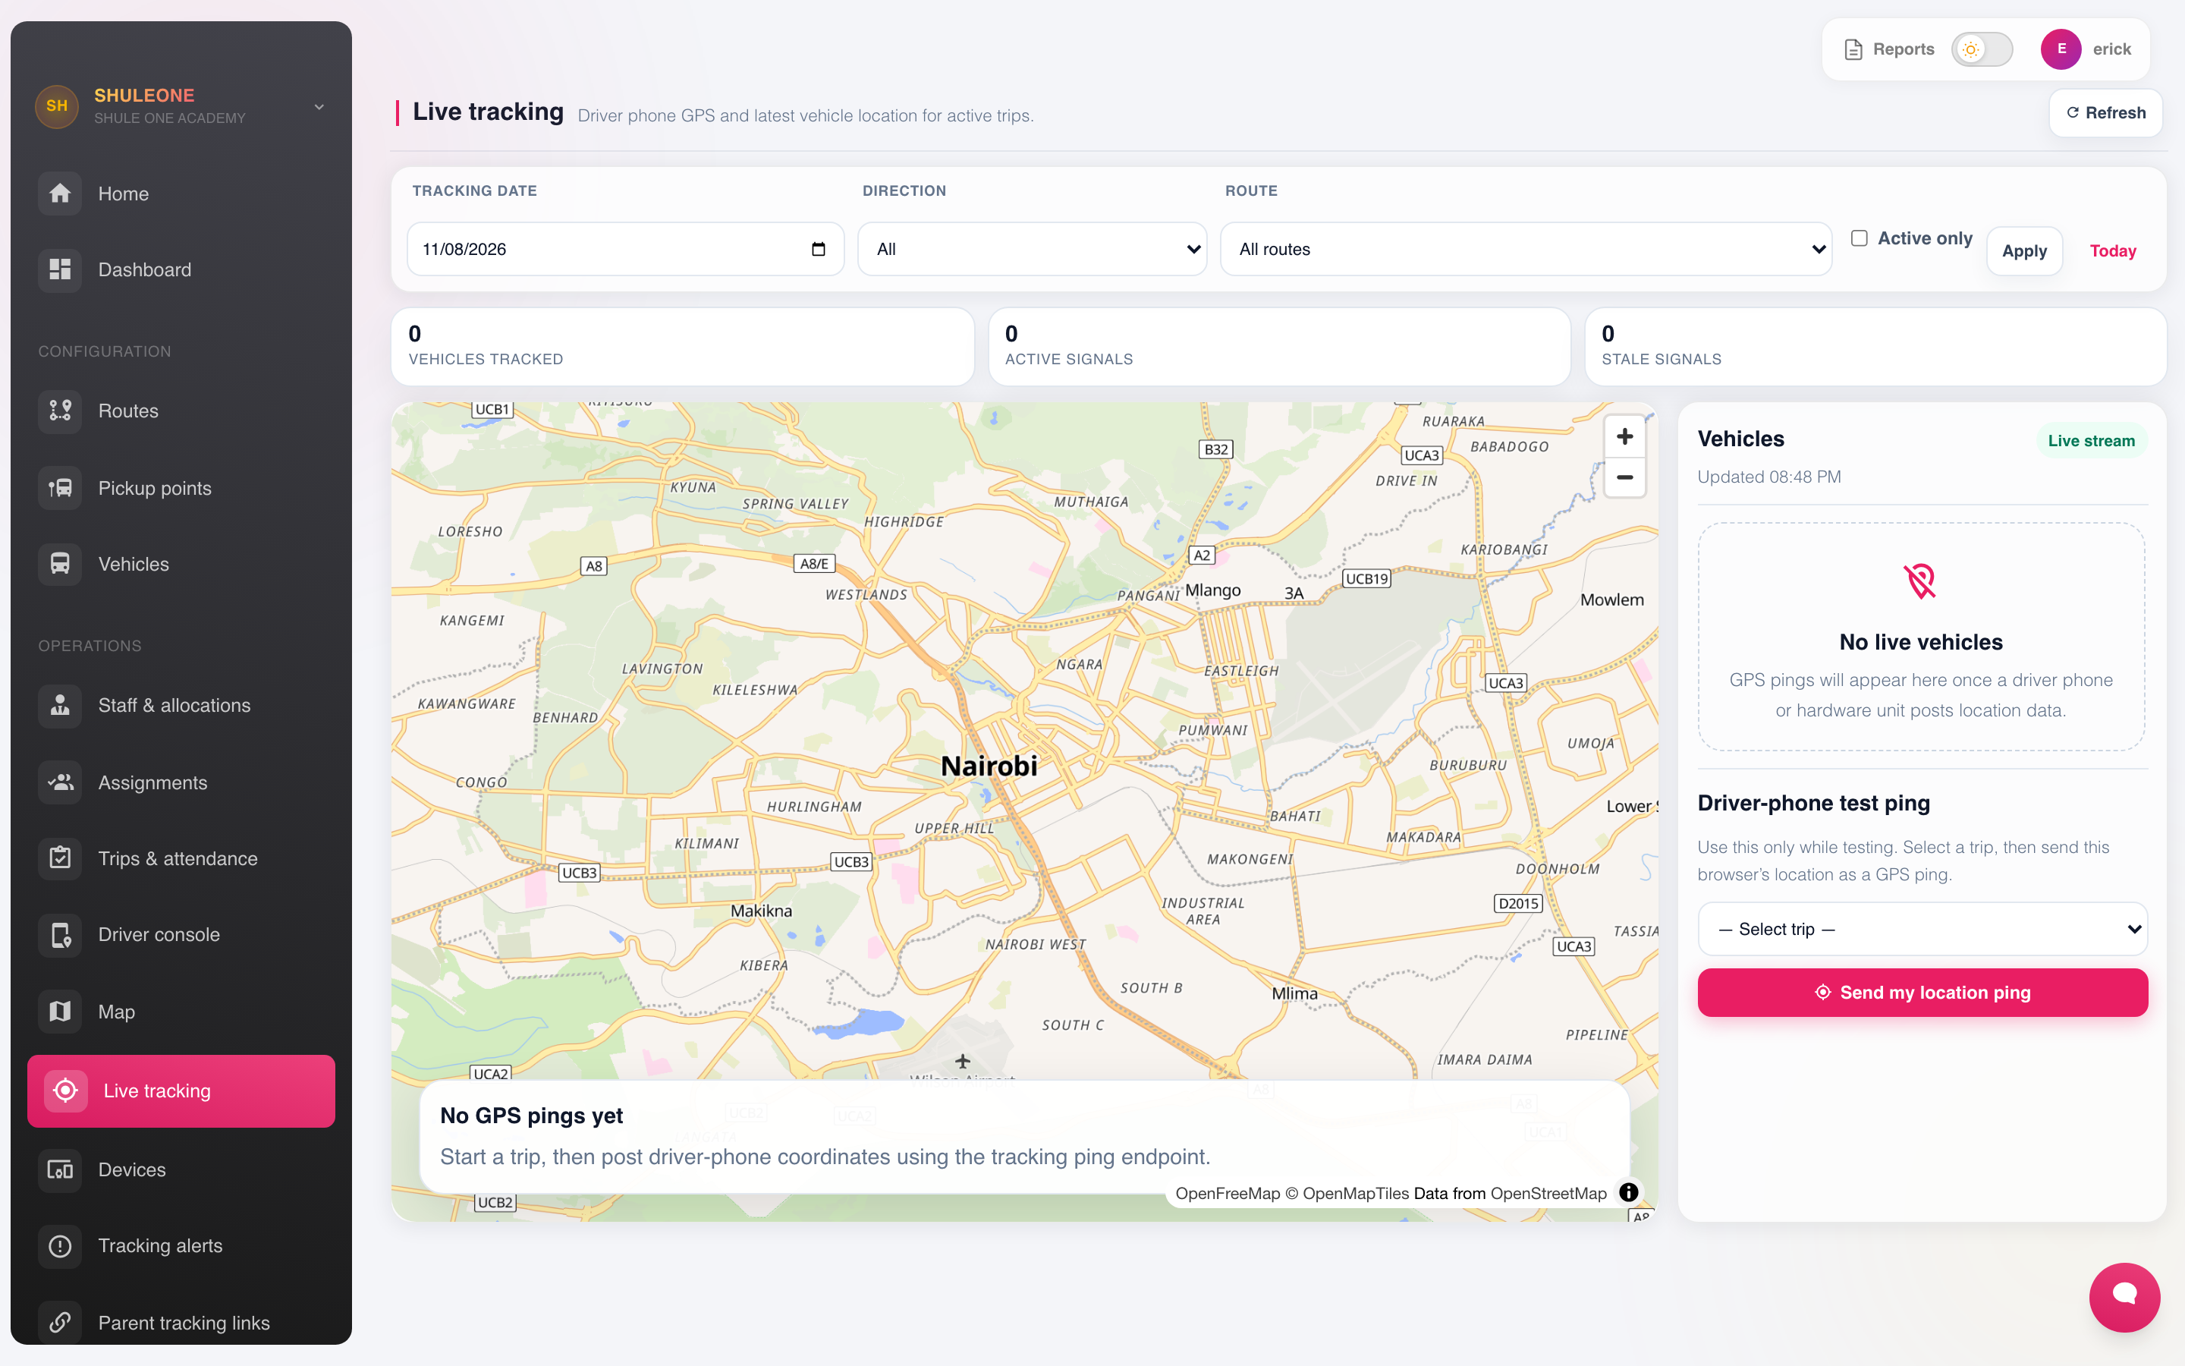Click the No live vehicles pin icon
The width and height of the screenshot is (2185, 1366).
pyautogui.click(x=1919, y=581)
